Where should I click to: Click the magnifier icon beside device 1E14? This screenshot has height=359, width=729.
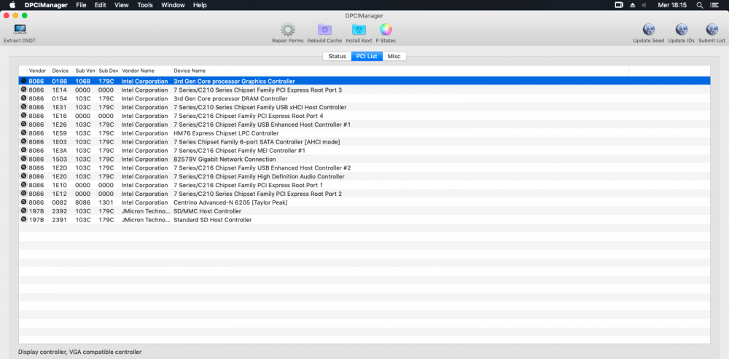click(23, 90)
